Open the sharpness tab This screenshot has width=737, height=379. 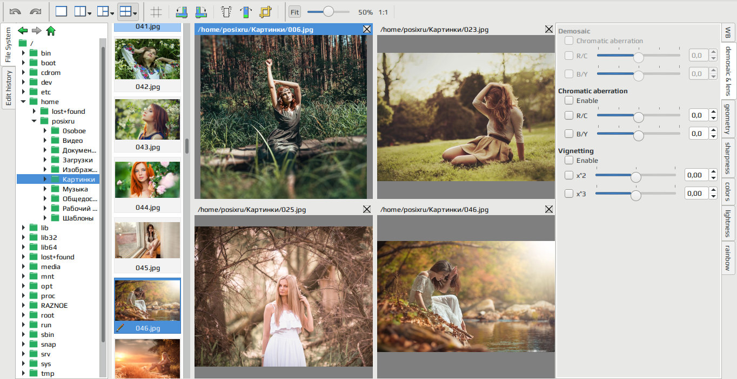point(728,158)
